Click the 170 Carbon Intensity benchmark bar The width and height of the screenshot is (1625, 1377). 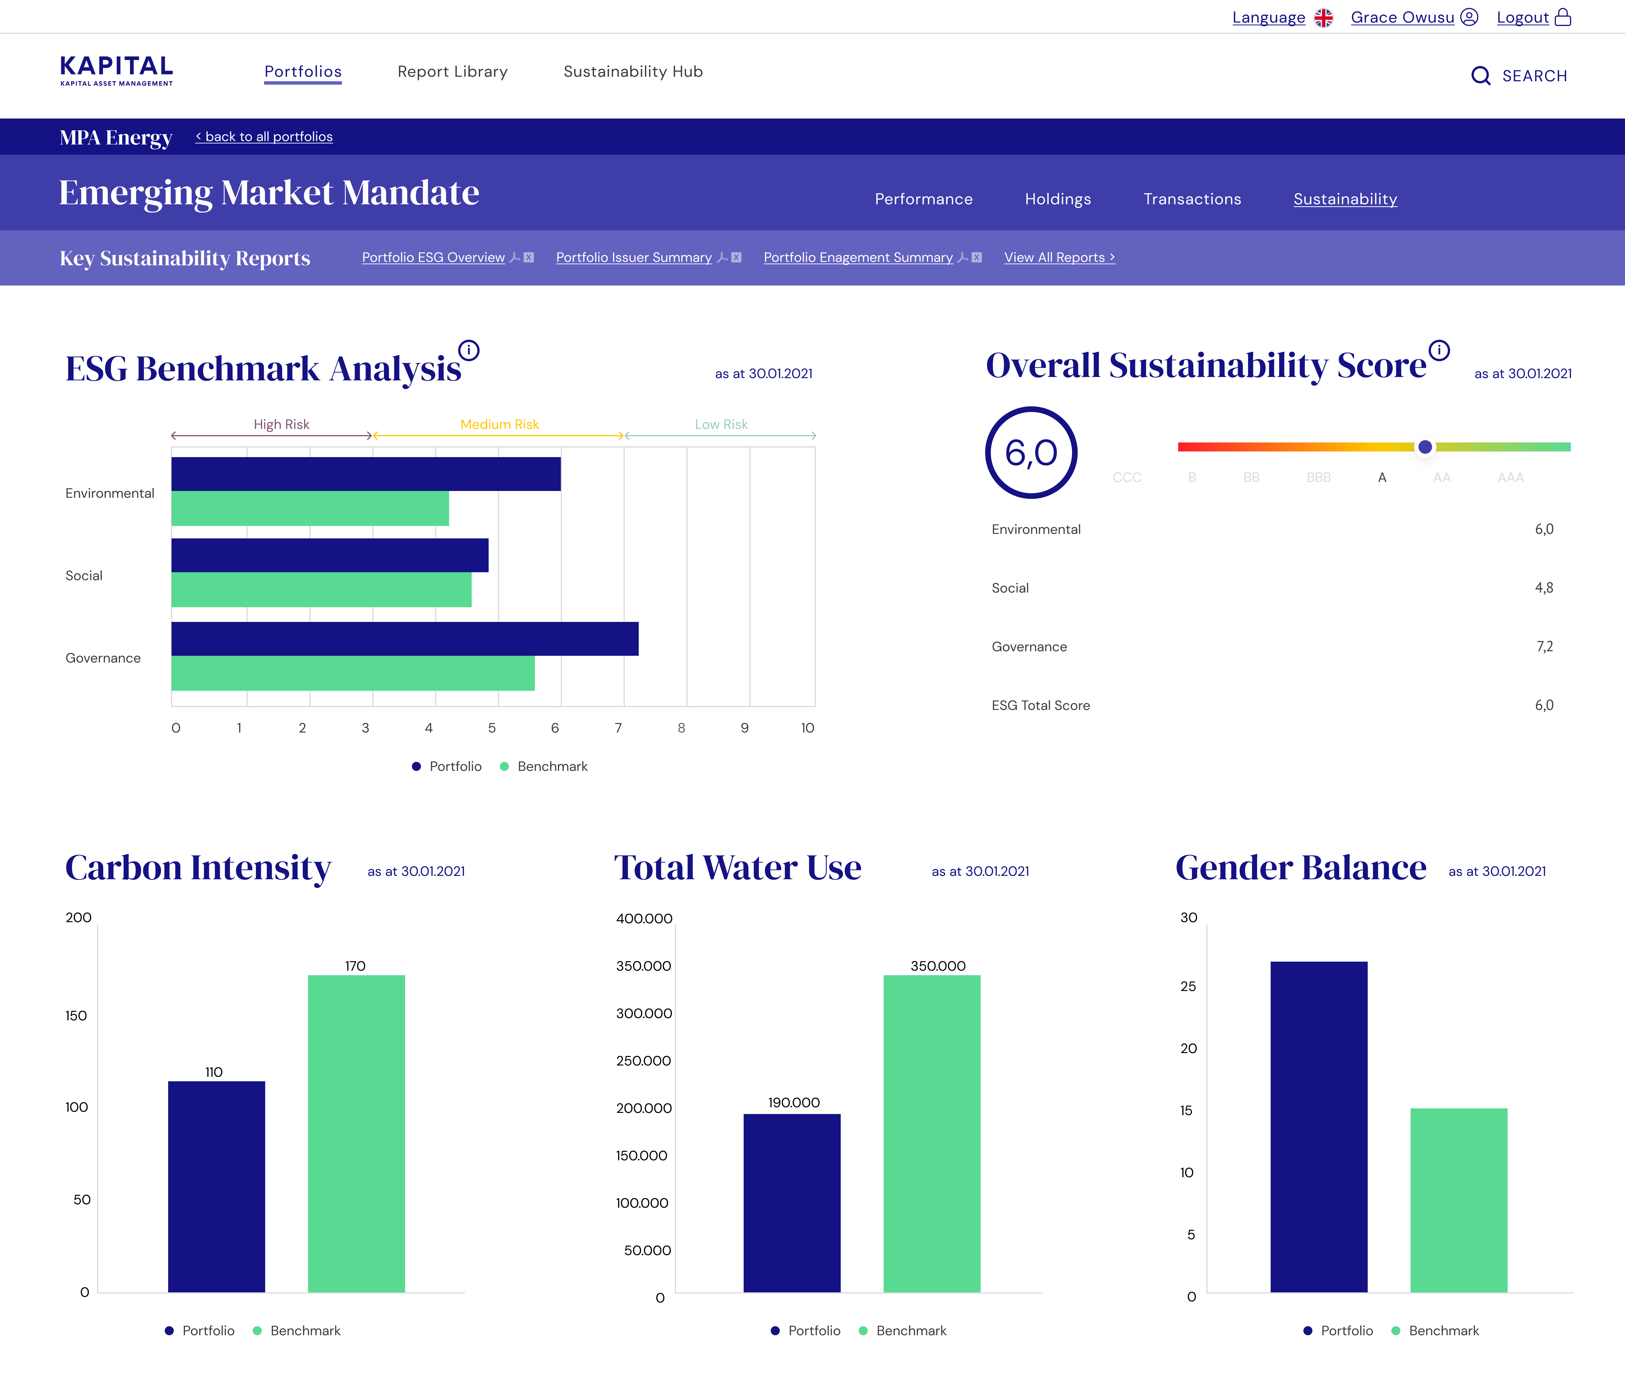tap(357, 1133)
